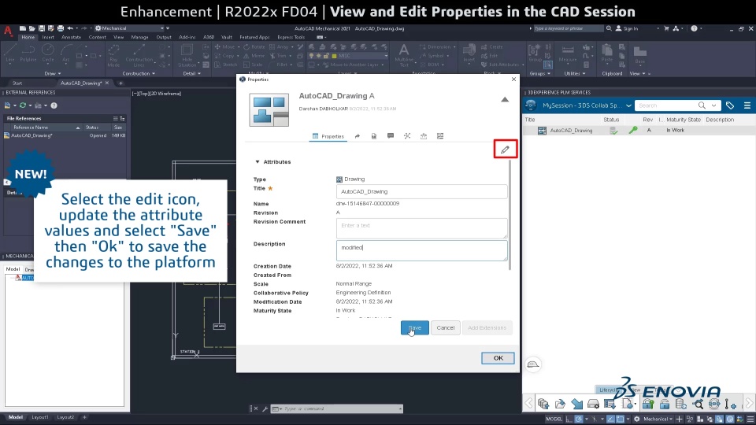The width and height of the screenshot is (756, 425).
Task: Open the search options chevron
Action: tap(713, 105)
